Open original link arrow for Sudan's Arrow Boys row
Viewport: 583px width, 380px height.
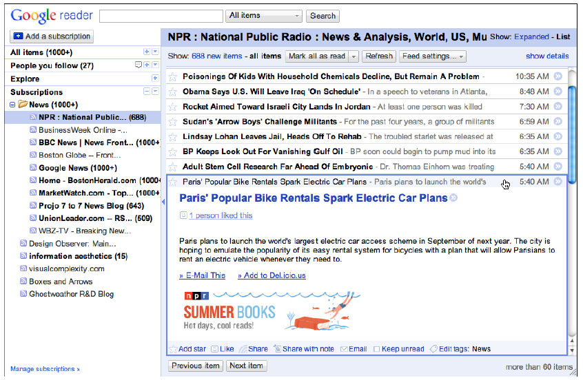click(x=558, y=121)
